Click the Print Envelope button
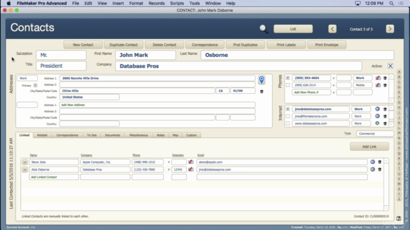The width and height of the screenshot is (410, 230). pos(327,45)
